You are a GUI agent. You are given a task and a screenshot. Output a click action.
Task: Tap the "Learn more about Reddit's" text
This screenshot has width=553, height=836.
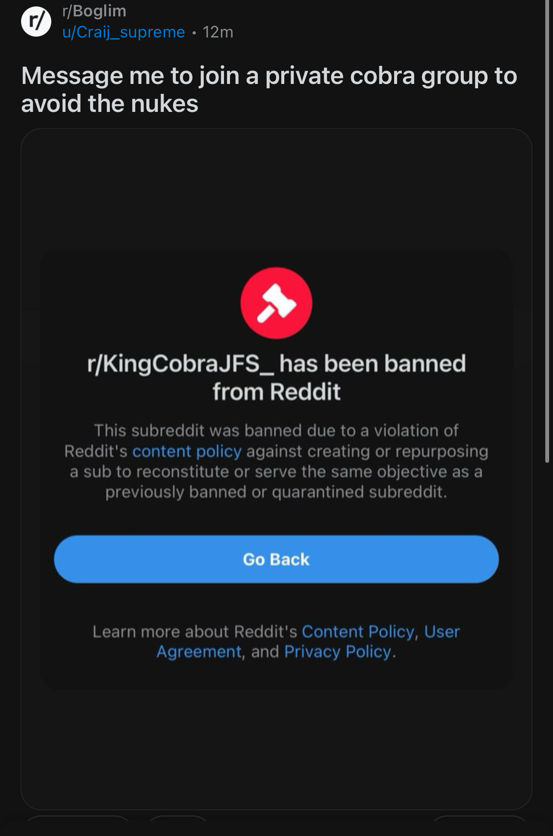coord(195,632)
